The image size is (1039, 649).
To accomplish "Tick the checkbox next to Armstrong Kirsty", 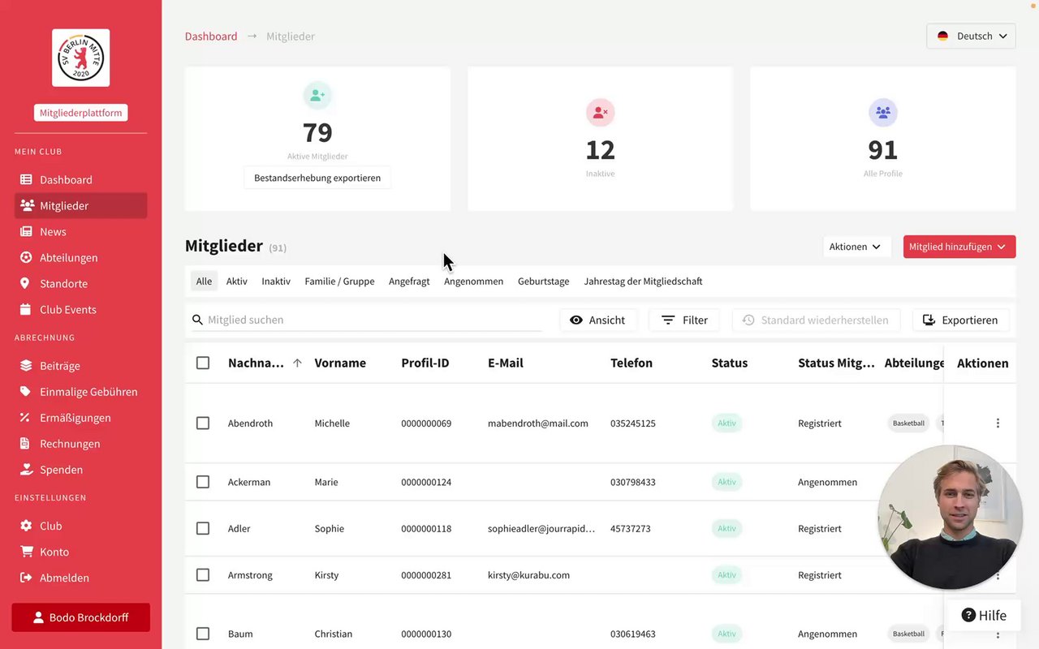I will point(203,574).
